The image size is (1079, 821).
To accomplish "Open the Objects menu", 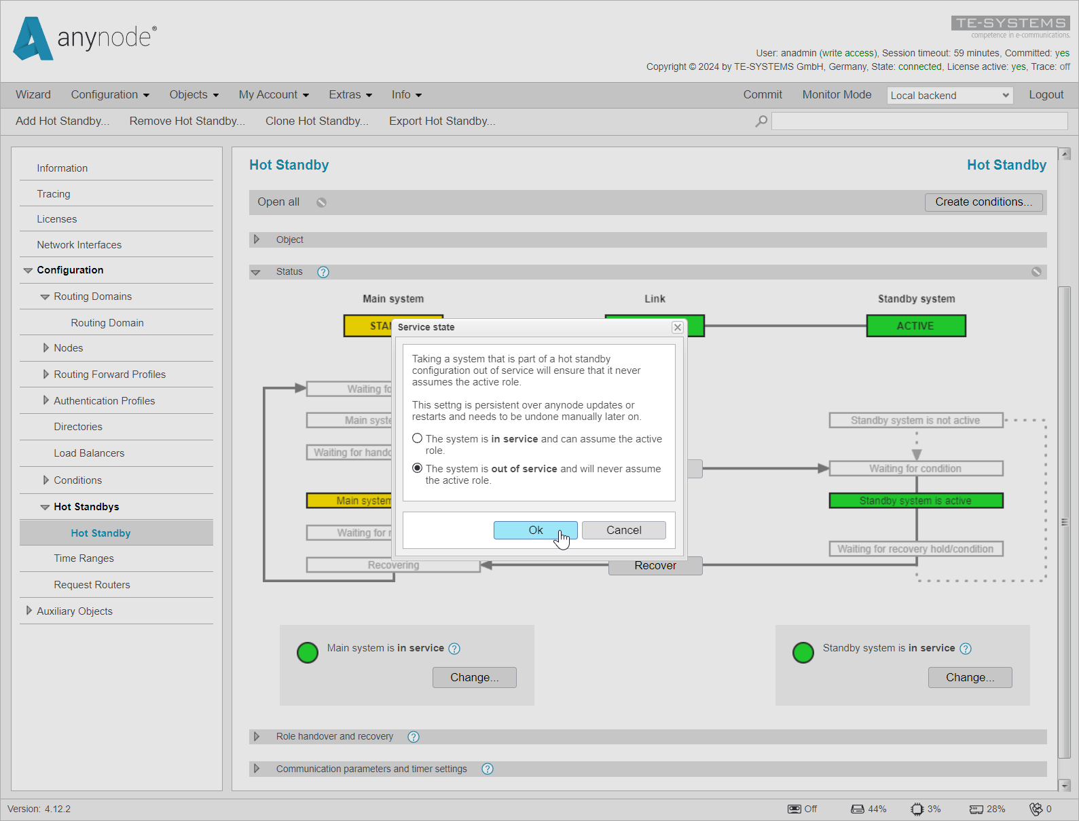I will click(194, 95).
